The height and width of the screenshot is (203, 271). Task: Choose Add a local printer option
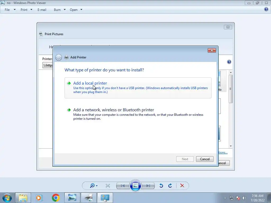tap(138, 88)
